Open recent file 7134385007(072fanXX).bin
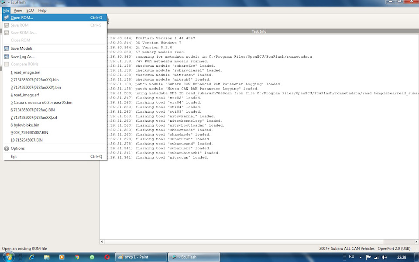This screenshot has height=262, width=419. (55, 80)
